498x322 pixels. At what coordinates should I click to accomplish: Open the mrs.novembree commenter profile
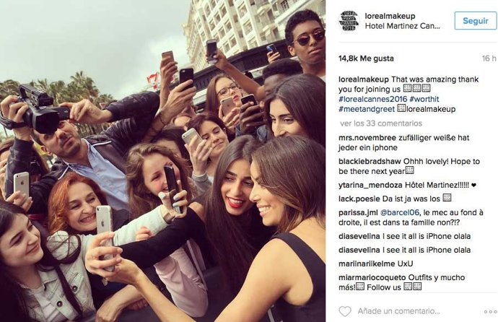367,138
